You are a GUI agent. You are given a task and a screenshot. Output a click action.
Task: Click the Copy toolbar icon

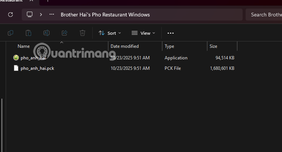tap(10, 33)
